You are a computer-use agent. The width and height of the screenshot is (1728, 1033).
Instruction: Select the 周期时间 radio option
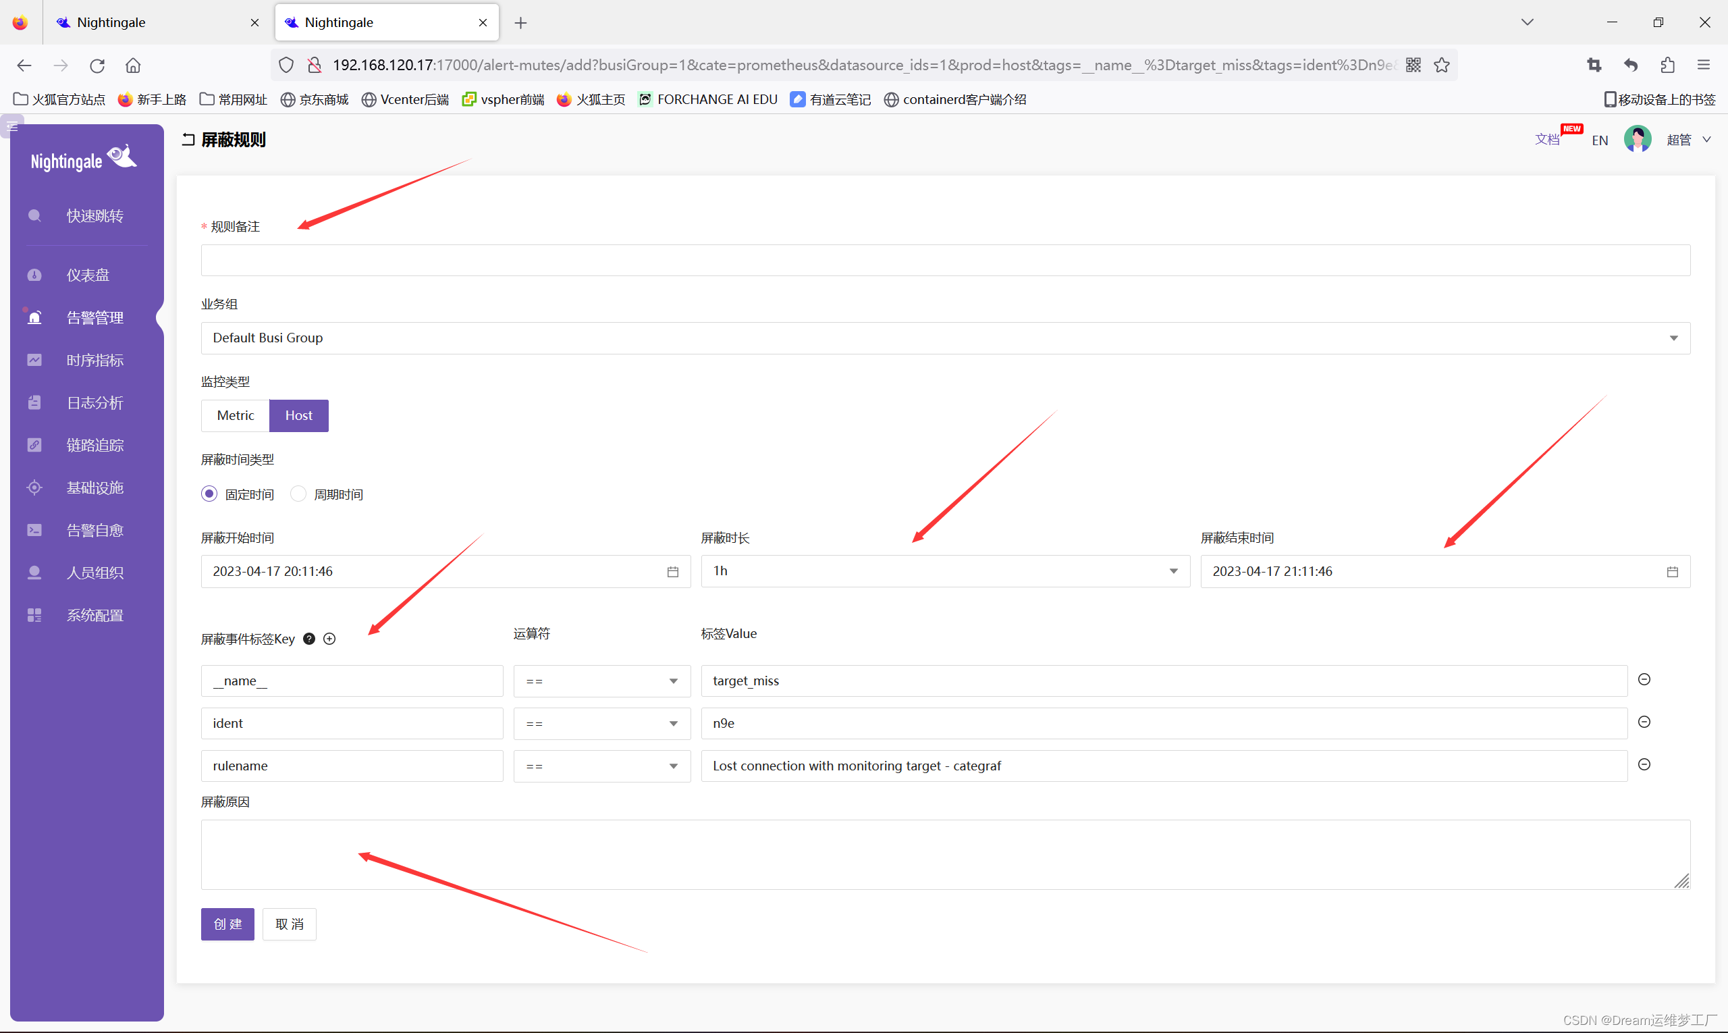pos(298,494)
